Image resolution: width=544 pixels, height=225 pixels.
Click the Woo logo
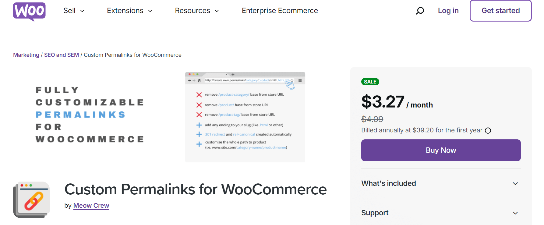(x=29, y=11)
